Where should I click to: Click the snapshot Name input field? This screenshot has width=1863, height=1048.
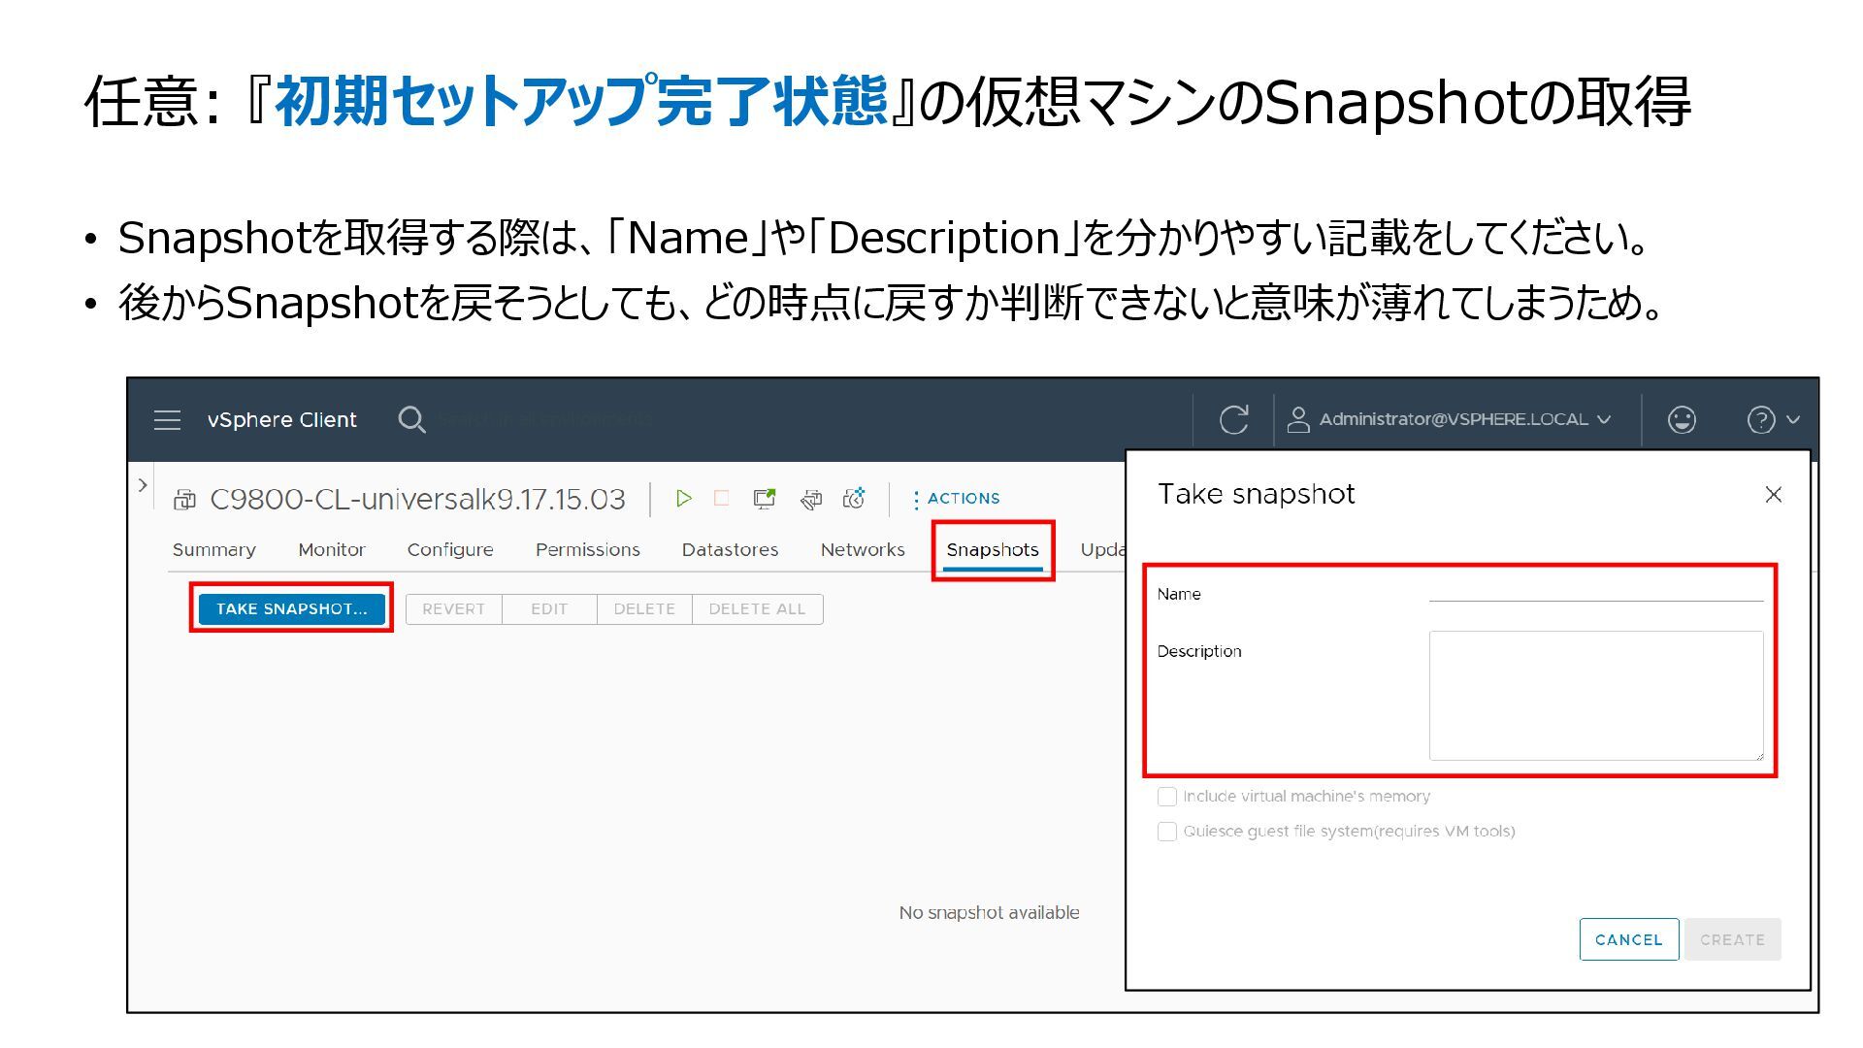1595,591
